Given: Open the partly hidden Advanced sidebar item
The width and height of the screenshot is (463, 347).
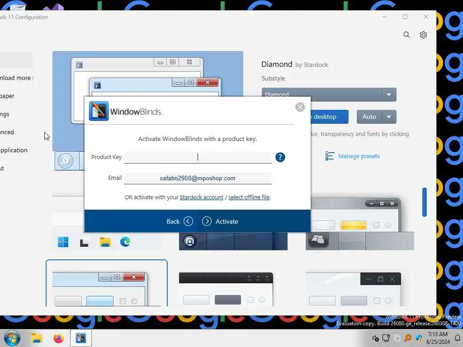Looking at the screenshot, I should [x=7, y=132].
